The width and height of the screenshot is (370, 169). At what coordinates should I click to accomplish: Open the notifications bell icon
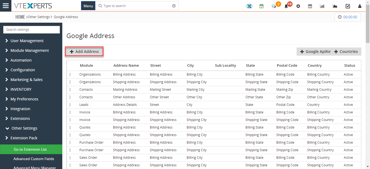click(x=286, y=6)
